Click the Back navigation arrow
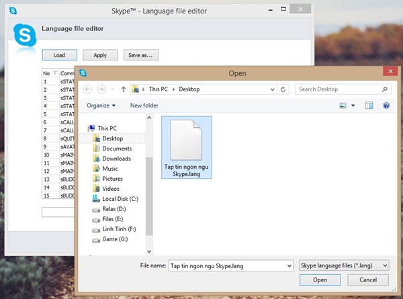Image resolution: width=403 pixels, height=299 pixels. click(x=87, y=89)
